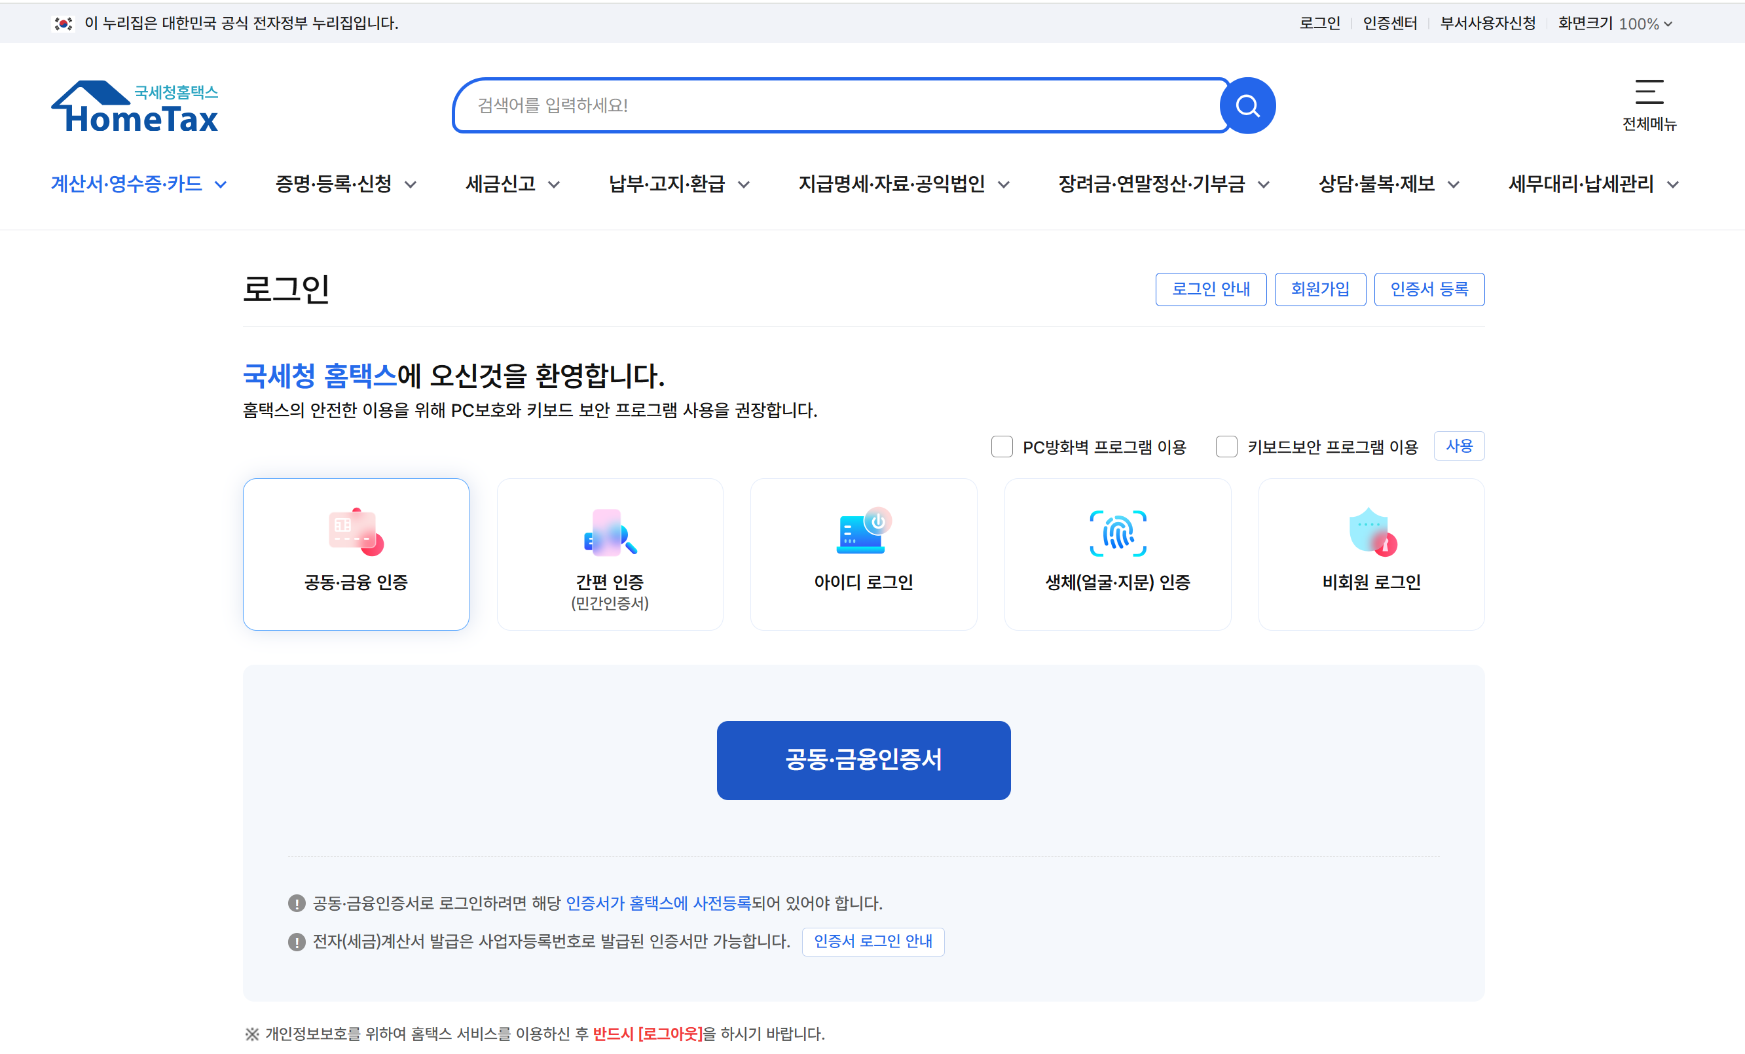Select the 비회원 로그인 shield icon
1745x1054 pixels.
1372,532
